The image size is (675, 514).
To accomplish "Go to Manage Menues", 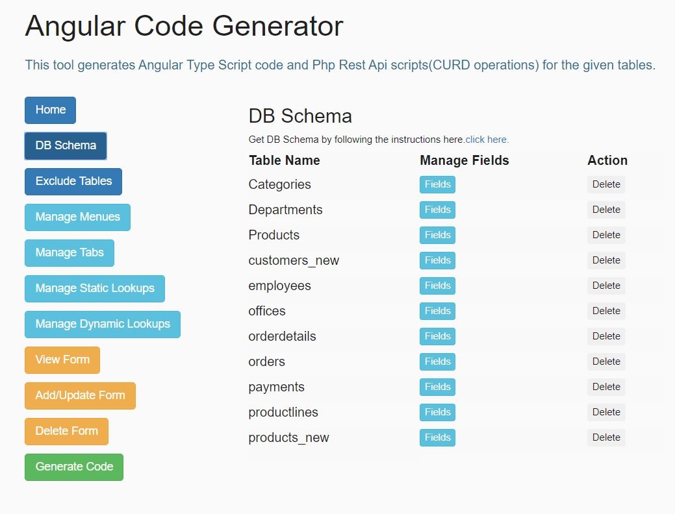I will [77, 217].
